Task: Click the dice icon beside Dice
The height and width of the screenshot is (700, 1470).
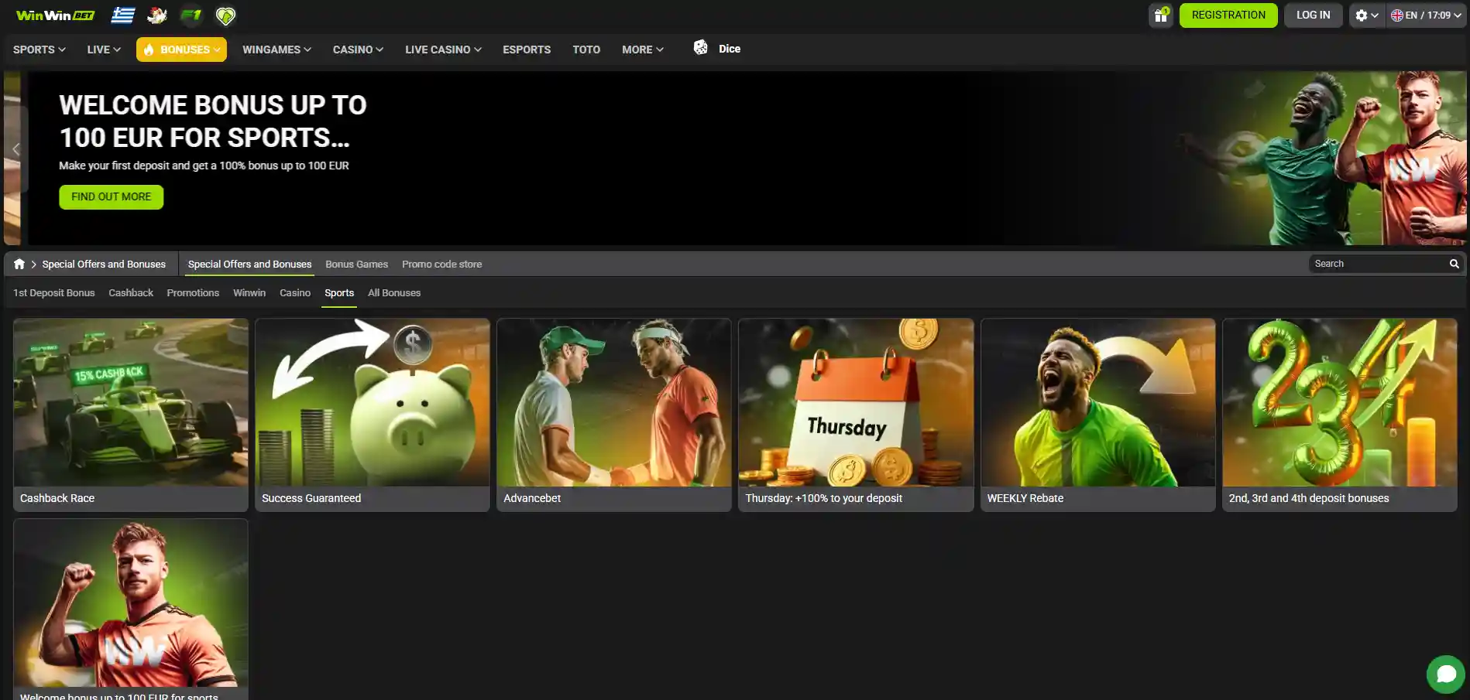Action: 701,48
